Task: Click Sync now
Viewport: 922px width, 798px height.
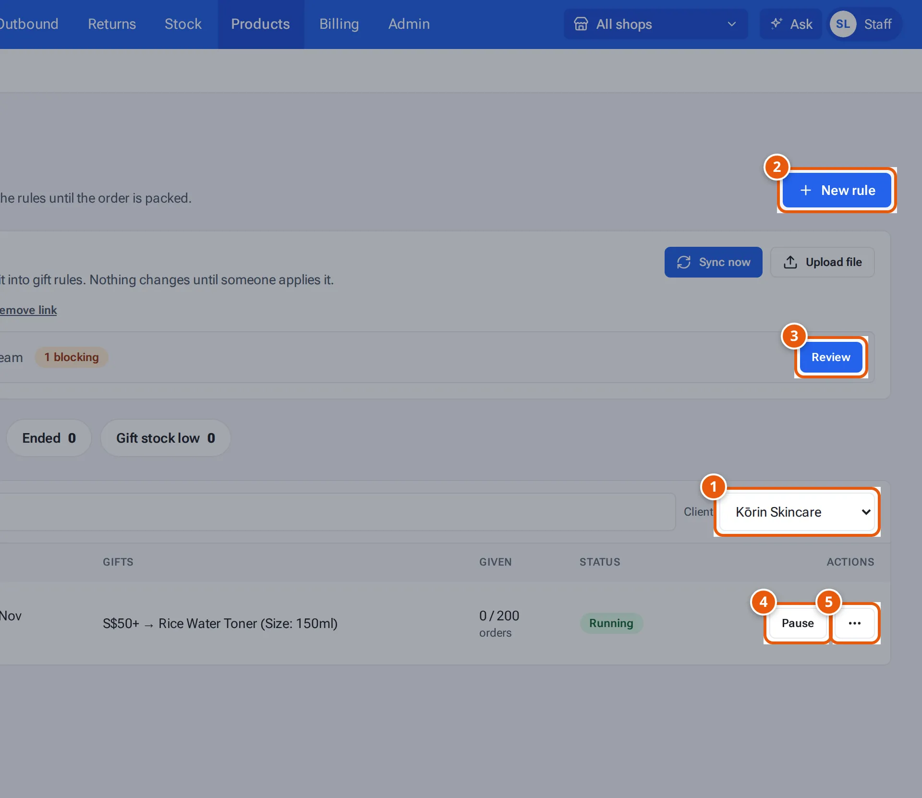Action: [x=714, y=262]
